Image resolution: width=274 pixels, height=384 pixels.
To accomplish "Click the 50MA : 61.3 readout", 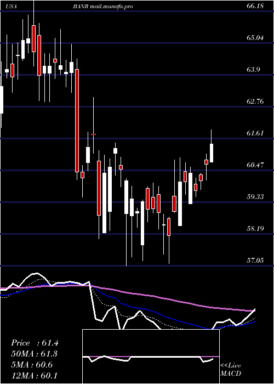I will coord(35,354).
